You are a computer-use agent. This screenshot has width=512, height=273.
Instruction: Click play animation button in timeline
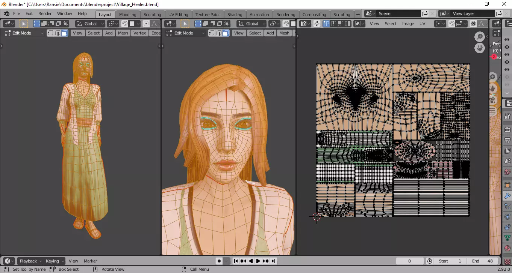coord(258,261)
